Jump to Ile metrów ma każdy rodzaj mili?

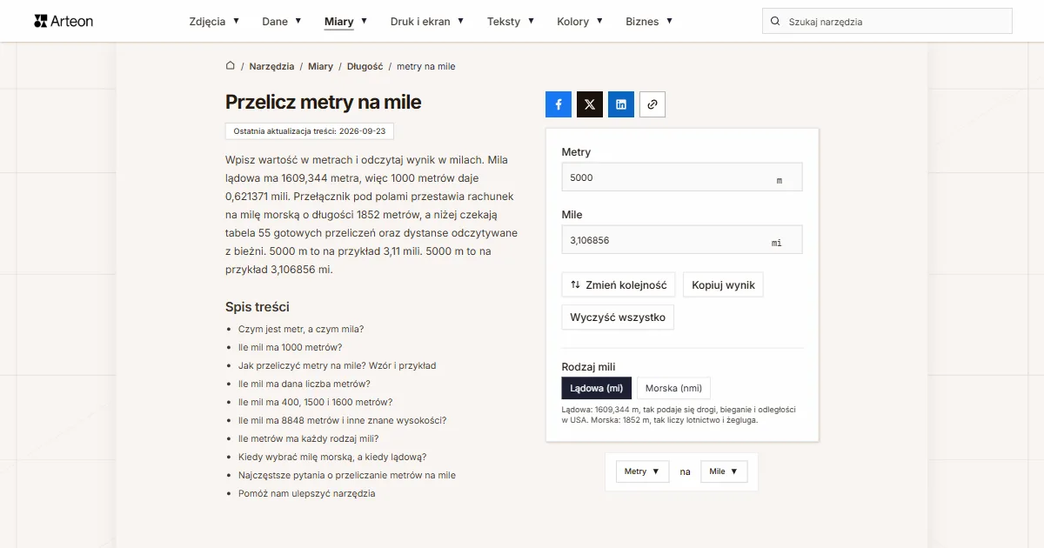click(x=308, y=438)
